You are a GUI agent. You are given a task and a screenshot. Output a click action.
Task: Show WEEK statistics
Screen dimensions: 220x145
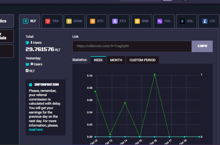(98, 60)
